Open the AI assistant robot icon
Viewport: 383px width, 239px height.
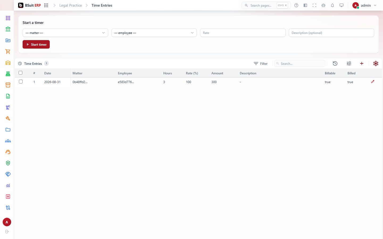(x=323, y=5)
